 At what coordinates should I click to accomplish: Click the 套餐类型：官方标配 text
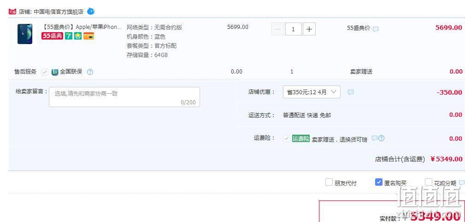coord(152,46)
